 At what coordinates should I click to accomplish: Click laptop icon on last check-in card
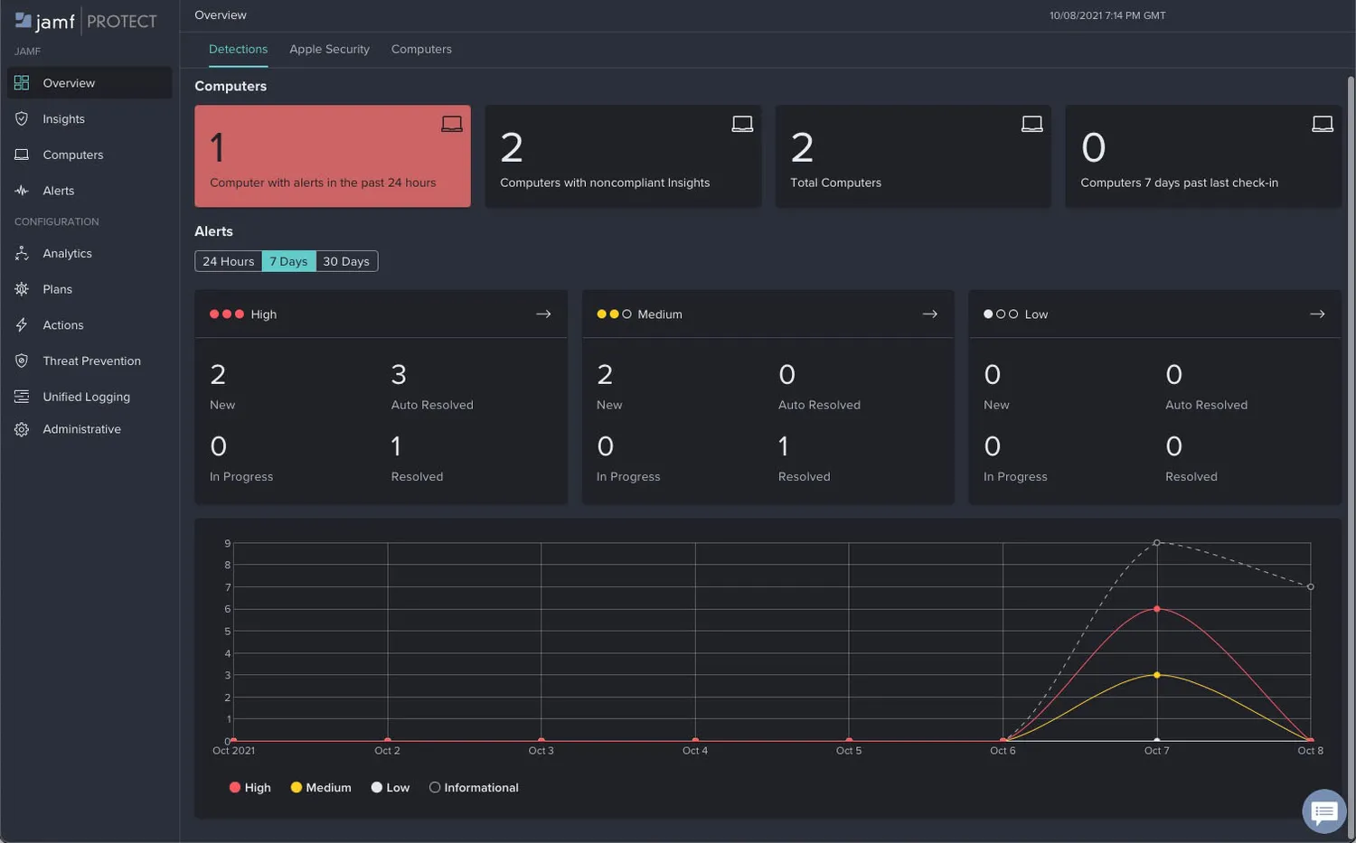(x=1323, y=124)
